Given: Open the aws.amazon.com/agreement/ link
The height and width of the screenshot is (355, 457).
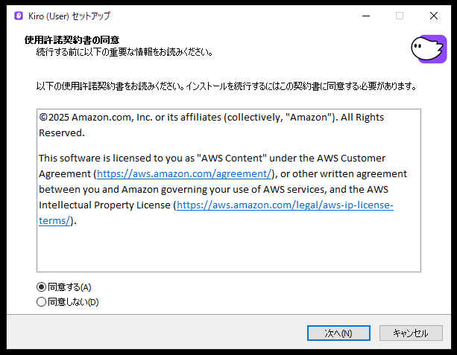Looking at the screenshot, I should click(x=184, y=174).
